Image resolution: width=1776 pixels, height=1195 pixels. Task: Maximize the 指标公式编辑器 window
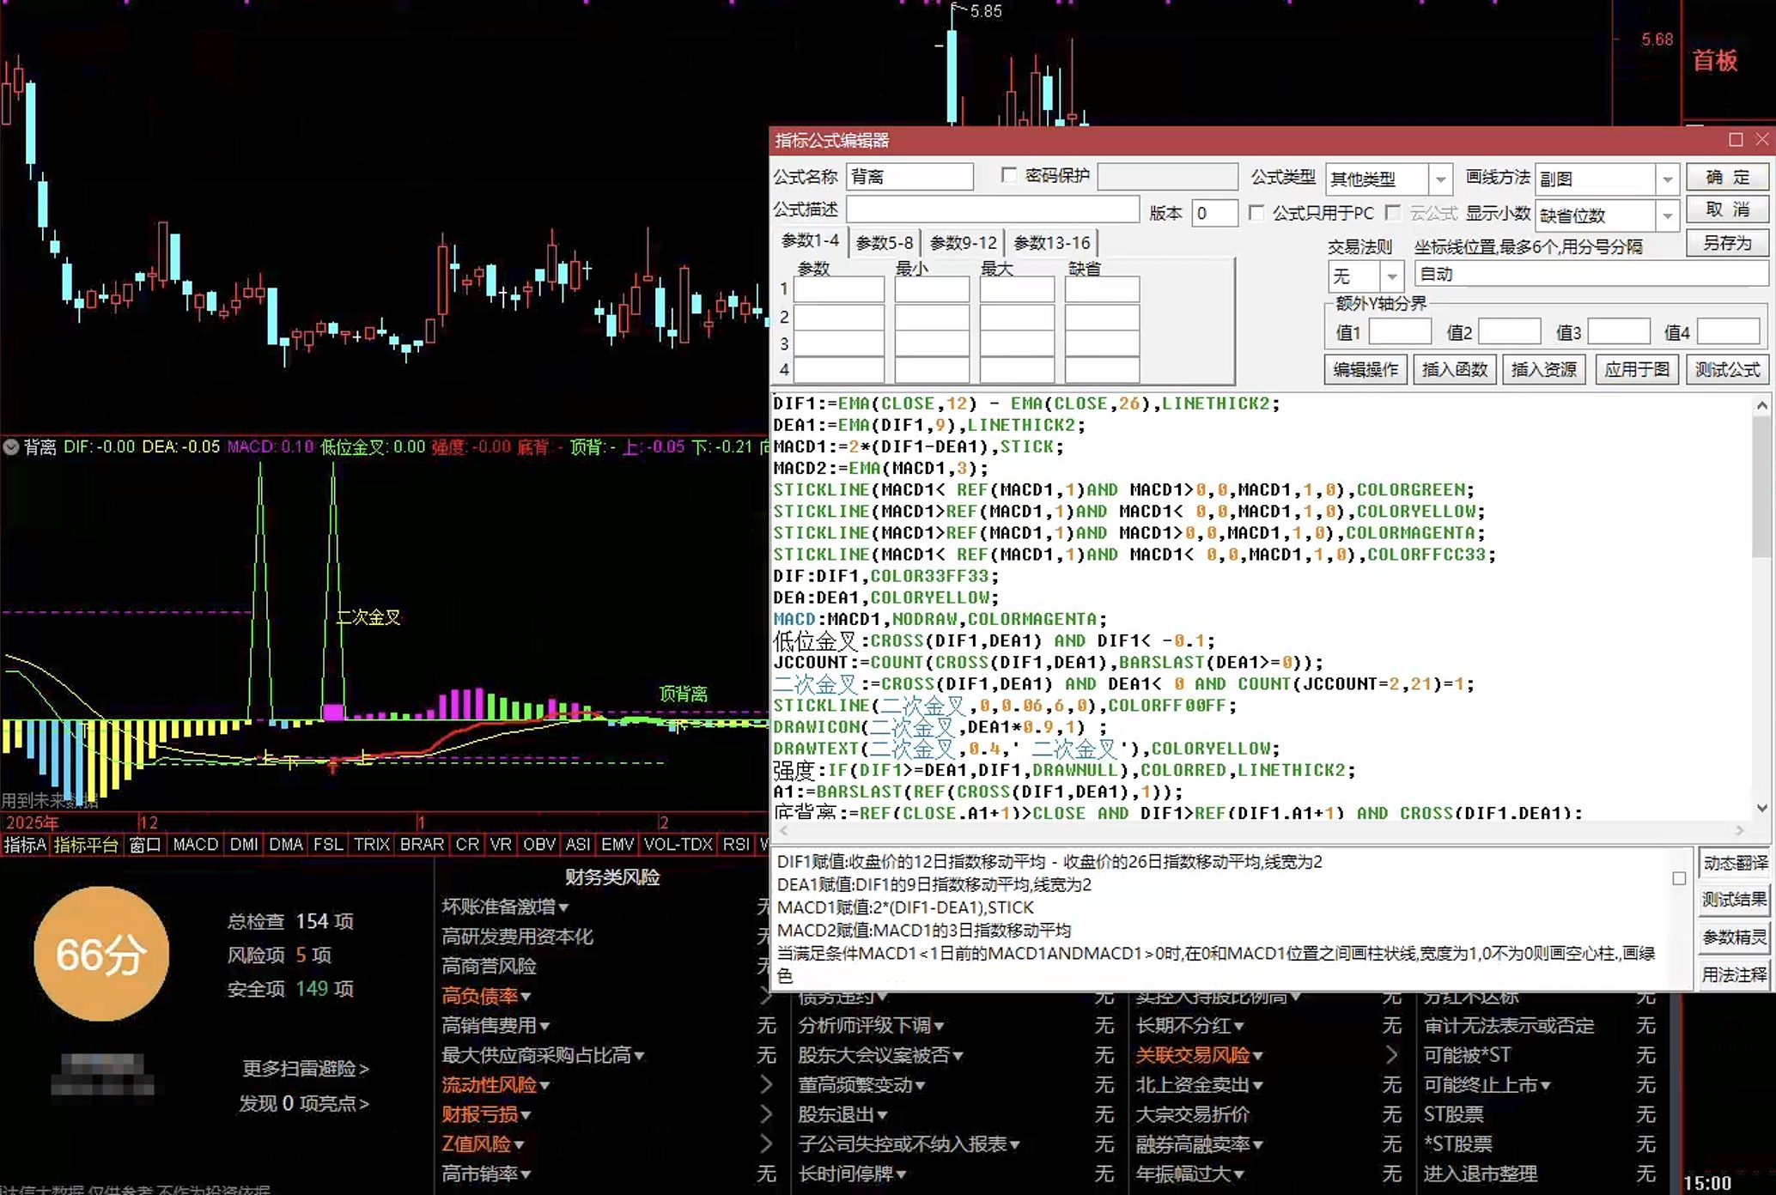tap(1736, 139)
